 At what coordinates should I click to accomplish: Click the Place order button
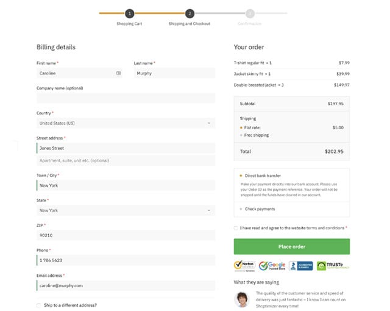[x=292, y=246]
